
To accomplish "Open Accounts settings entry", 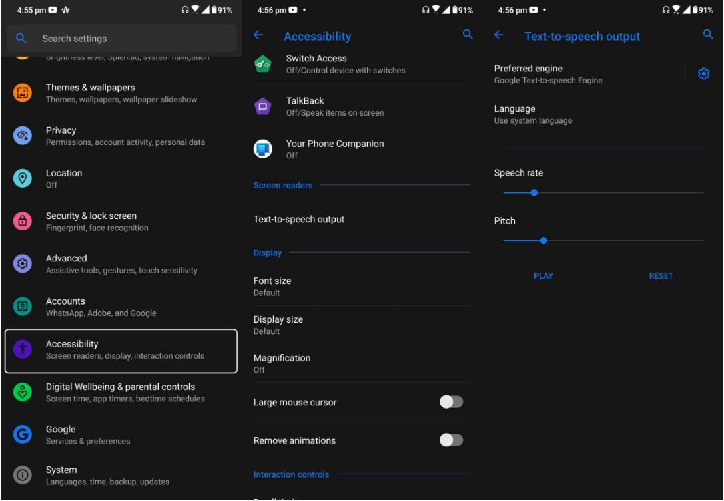I will click(121, 307).
